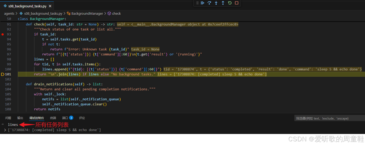Close the s08_background_tasks.py editor tab
This screenshot has width=365, height=145.
50,6
